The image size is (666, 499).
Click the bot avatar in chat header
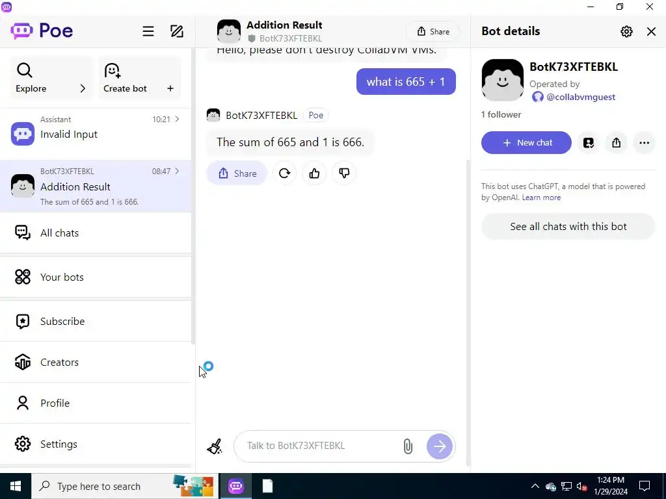point(229,31)
